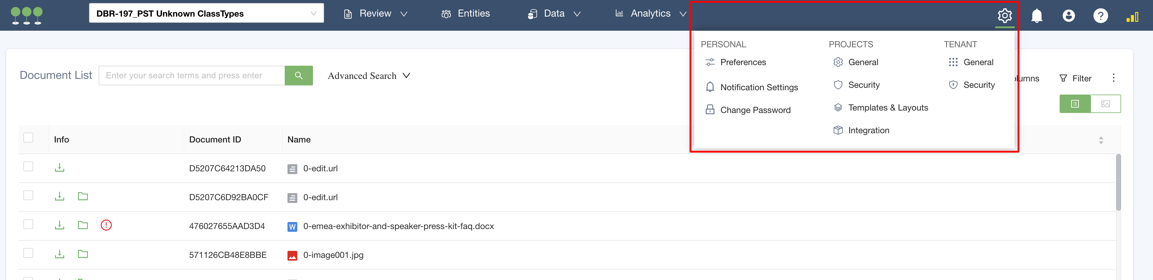This screenshot has width=1153, height=280.
Task: Click the document search text field
Action: 192,76
